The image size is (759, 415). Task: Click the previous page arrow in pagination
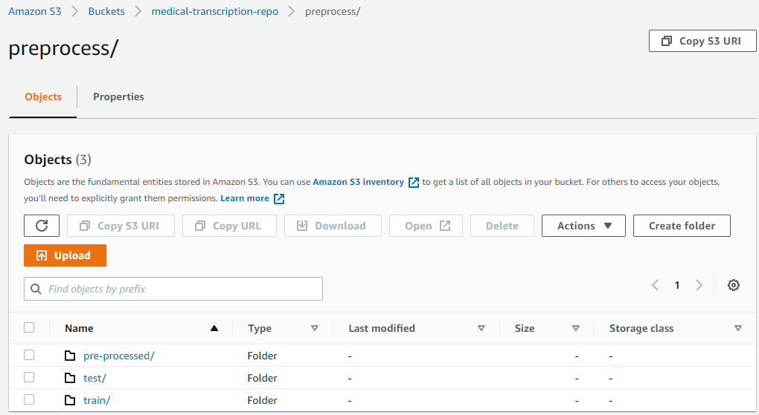coord(655,285)
